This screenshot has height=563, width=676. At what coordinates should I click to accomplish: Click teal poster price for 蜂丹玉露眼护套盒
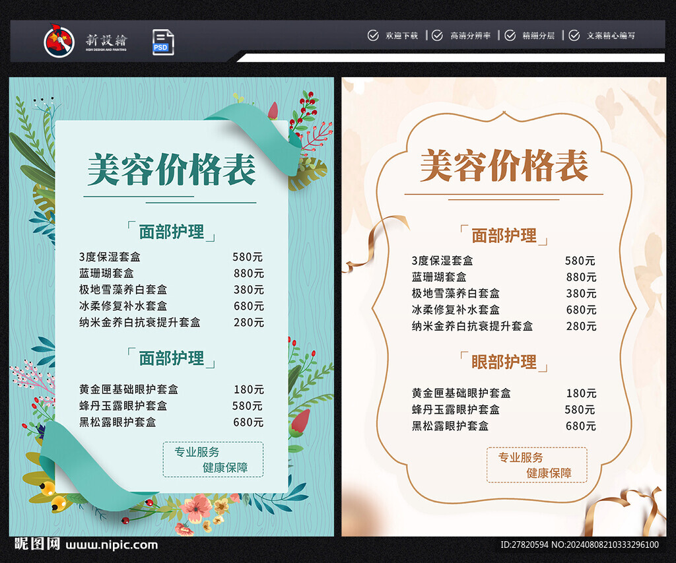pos(248,406)
